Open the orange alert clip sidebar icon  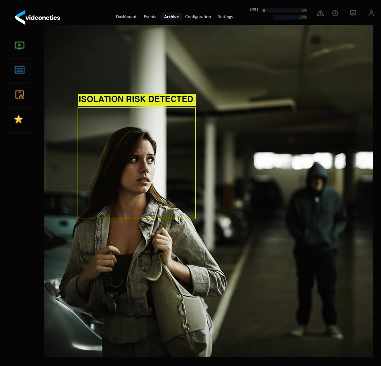tap(20, 95)
